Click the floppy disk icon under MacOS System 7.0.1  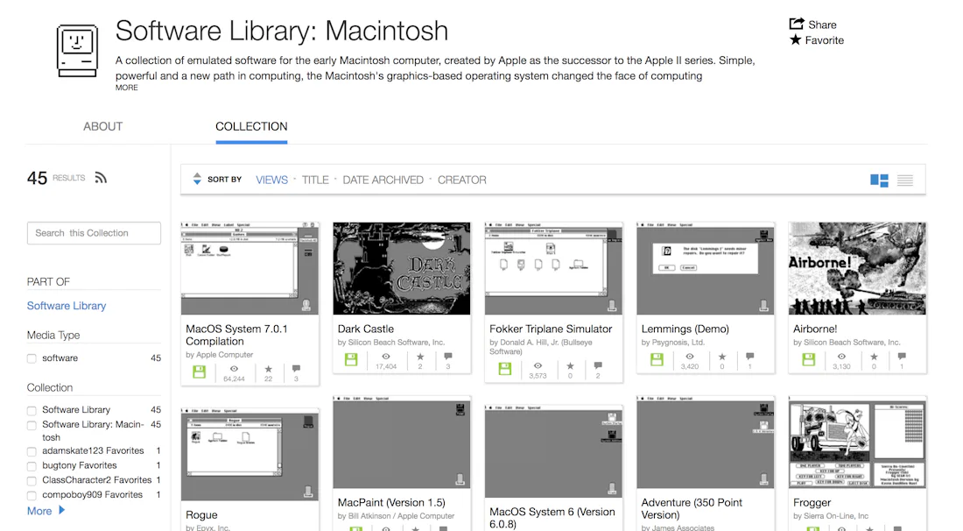[x=199, y=372]
